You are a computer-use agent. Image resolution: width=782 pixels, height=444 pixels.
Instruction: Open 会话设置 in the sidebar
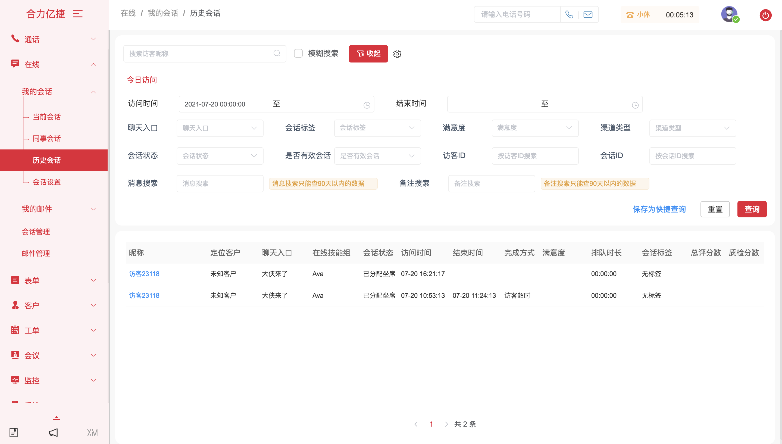click(47, 182)
